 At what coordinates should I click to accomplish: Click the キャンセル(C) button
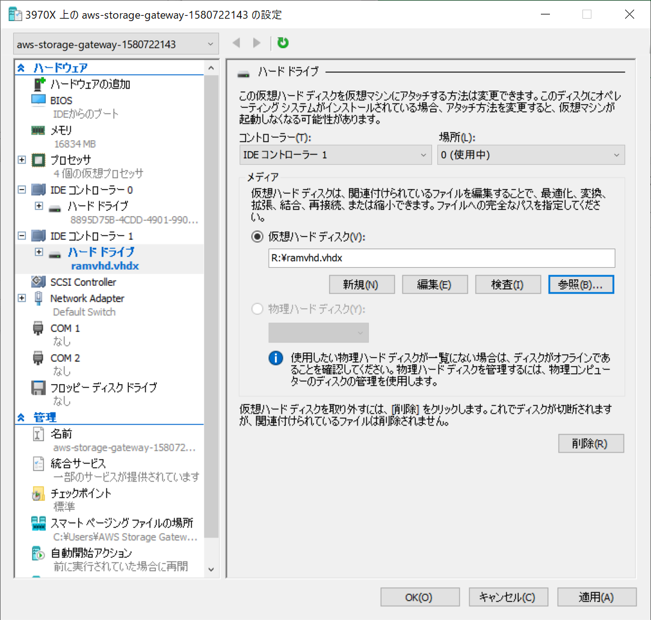[508, 597]
